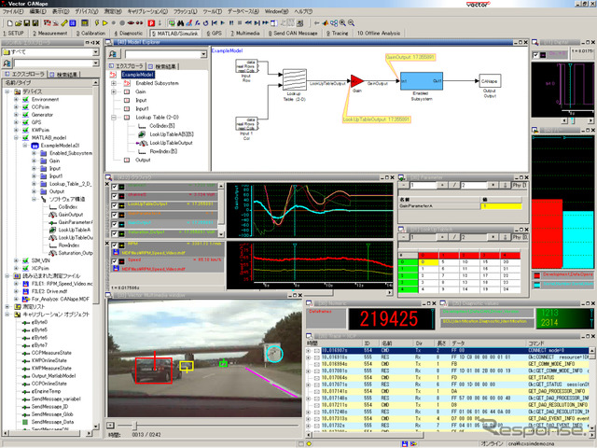The width and height of the screenshot is (597, 448).
Task: Click the red Gain triangle block in diagram
Action: (357, 81)
